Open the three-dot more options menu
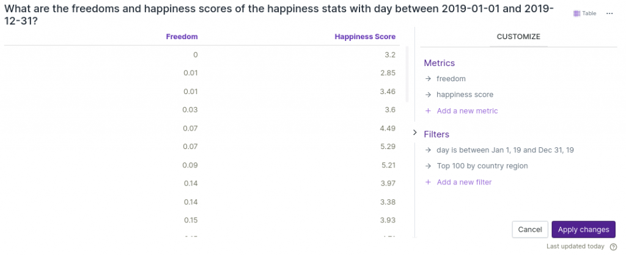 [x=609, y=13]
